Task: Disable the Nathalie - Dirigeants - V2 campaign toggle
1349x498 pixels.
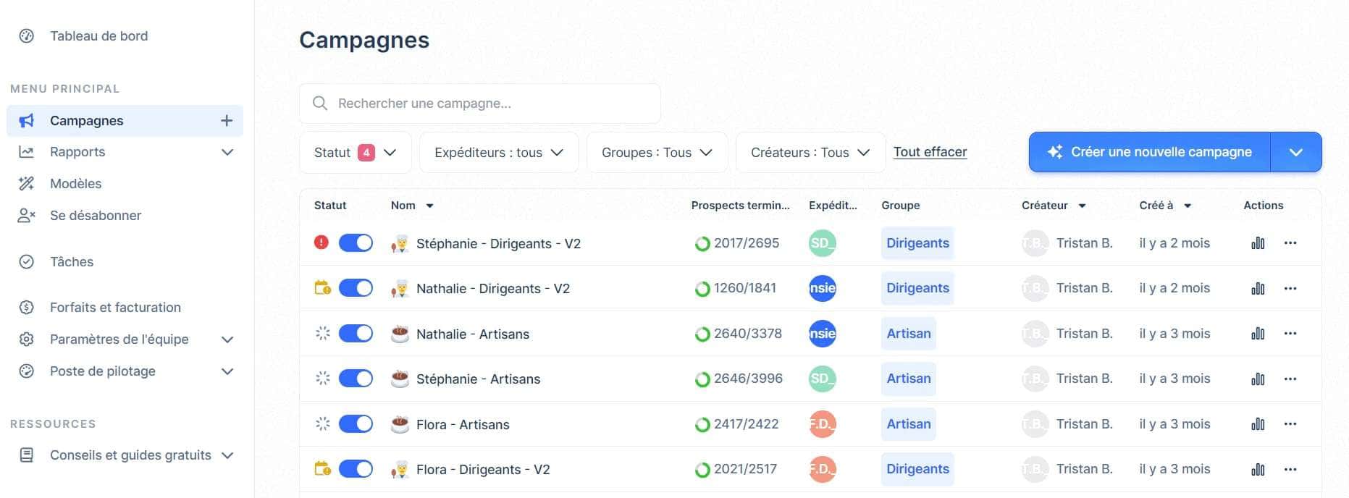Action: [356, 288]
